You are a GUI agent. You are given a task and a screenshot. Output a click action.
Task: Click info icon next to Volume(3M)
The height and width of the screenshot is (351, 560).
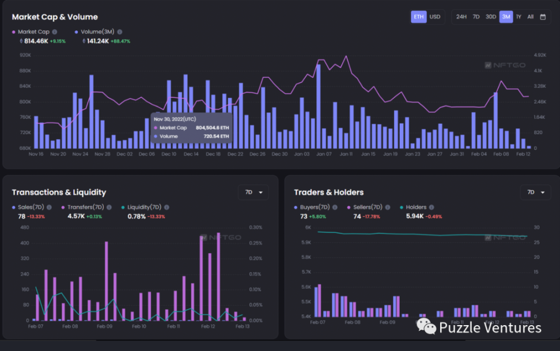coord(120,32)
